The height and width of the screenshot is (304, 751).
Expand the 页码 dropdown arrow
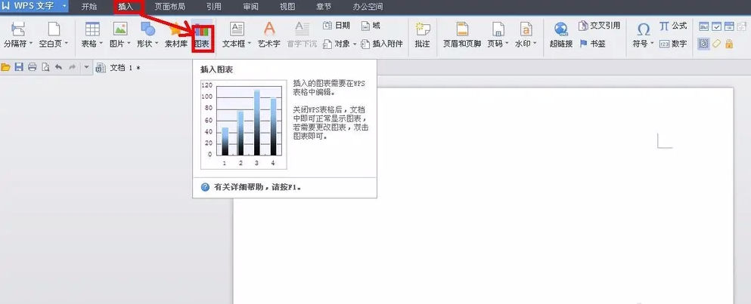coord(507,44)
